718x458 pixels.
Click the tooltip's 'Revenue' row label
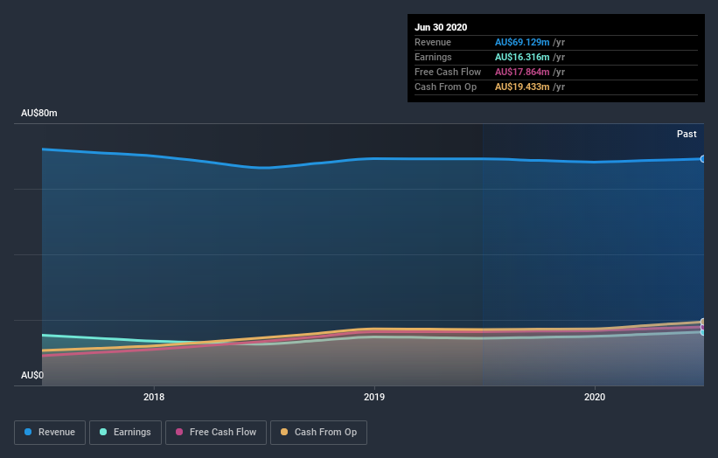(433, 42)
